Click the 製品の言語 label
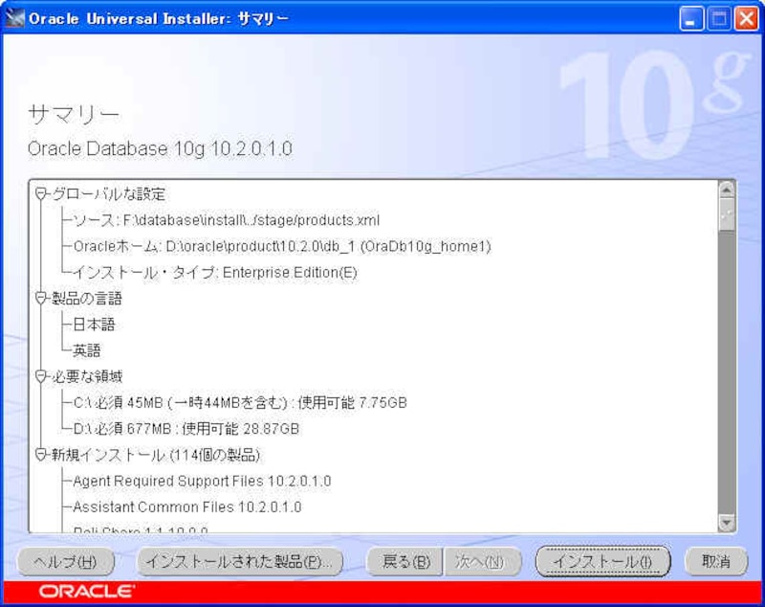The width and height of the screenshot is (765, 607). [x=87, y=299]
